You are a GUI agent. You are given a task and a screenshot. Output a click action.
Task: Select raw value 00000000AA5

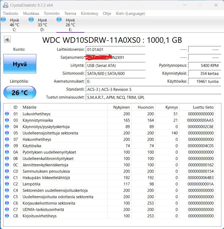(200, 120)
